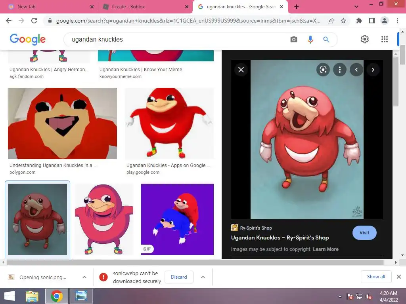The height and width of the screenshot is (304, 406).
Task: Bookmark this page with the star icon
Action: click(343, 21)
